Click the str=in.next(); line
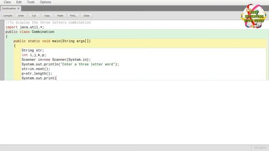Viewport: 269px width, 151px height. (36, 69)
